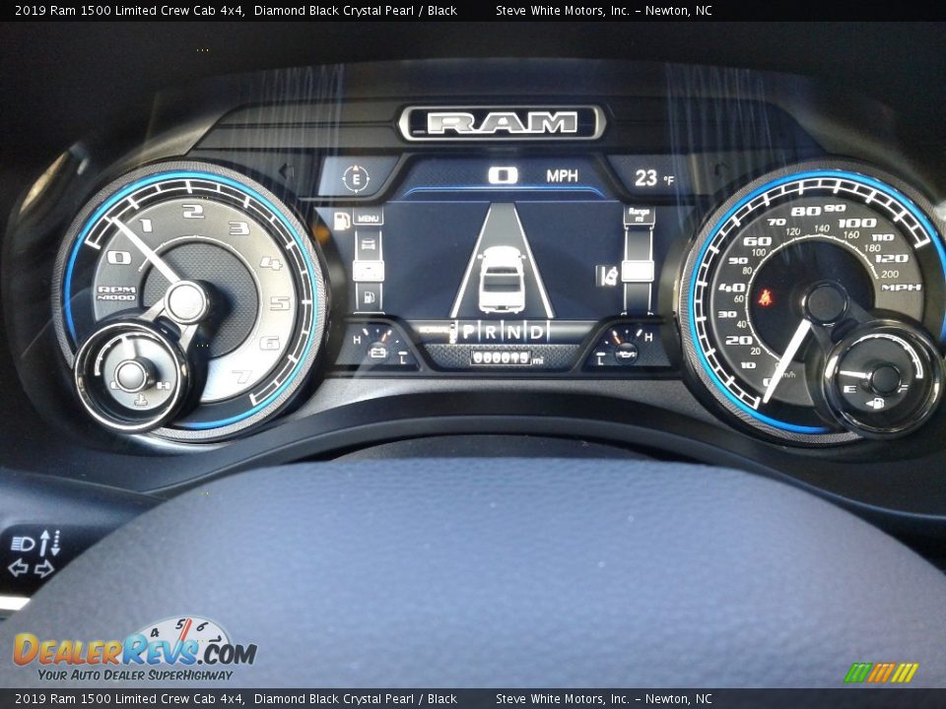Click the left turn signal arrow
The height and width of the screenshot is (709, 946).
18,567
